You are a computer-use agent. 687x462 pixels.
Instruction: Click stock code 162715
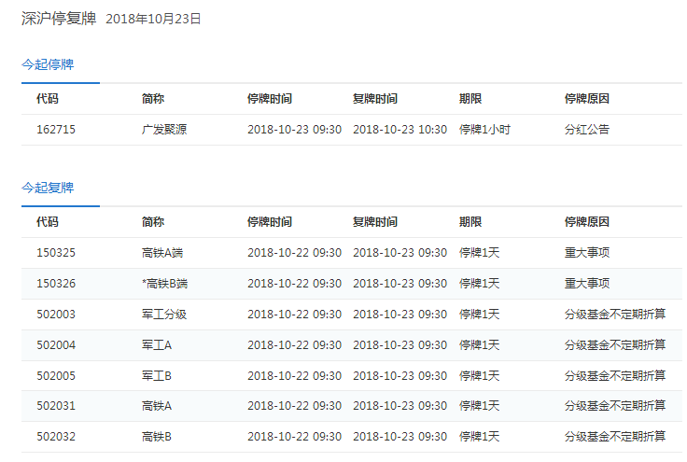[x=56, y=130]
